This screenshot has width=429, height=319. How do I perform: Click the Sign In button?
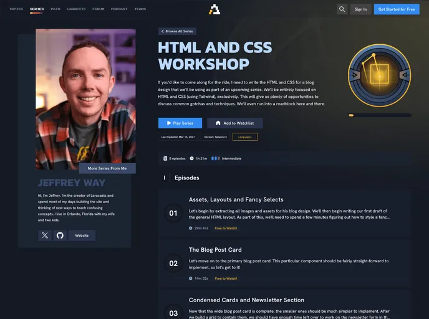point(360,9)
